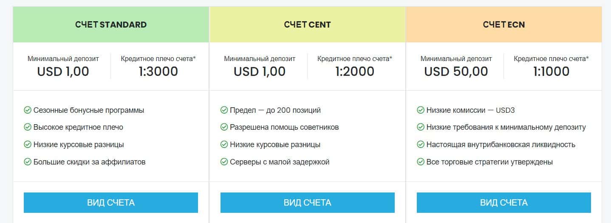Click checkmark icon beside Большие скидки за аффилиатов
The height and width of the screenshot is (223, 611).
[28, 162]
